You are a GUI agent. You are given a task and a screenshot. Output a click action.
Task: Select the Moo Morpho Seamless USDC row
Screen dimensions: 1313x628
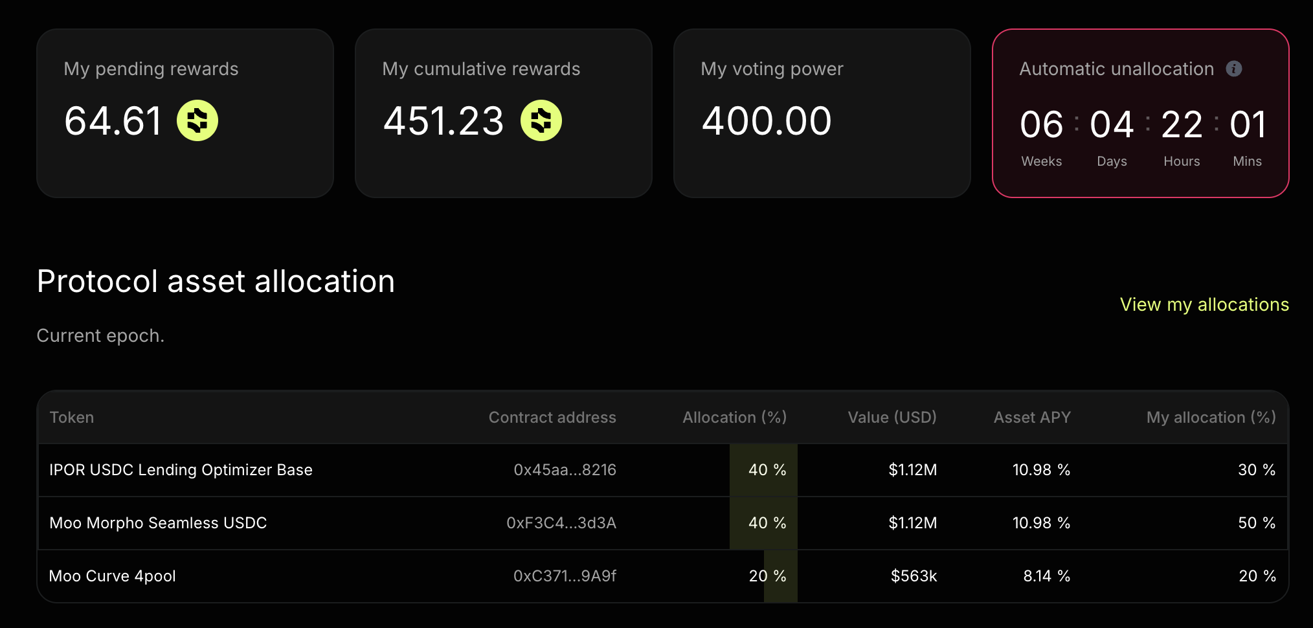[x=158, y=523]
